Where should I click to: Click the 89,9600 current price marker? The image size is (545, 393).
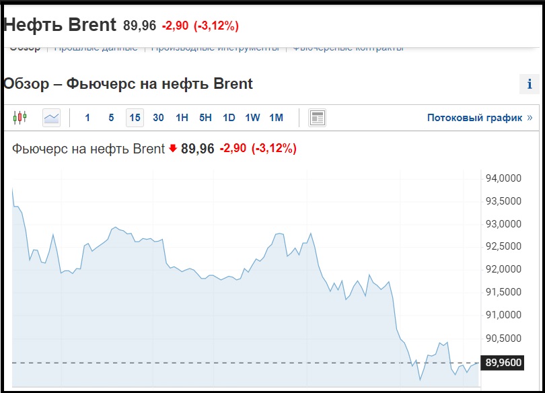[502, 363]
